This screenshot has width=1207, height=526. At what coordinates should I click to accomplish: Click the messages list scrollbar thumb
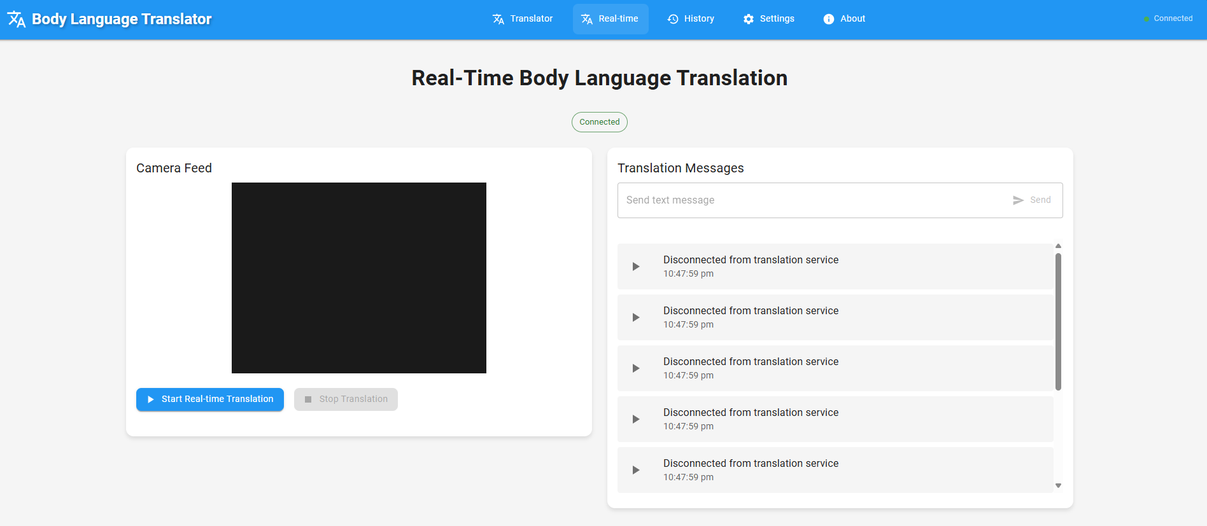click(1058, 322)
